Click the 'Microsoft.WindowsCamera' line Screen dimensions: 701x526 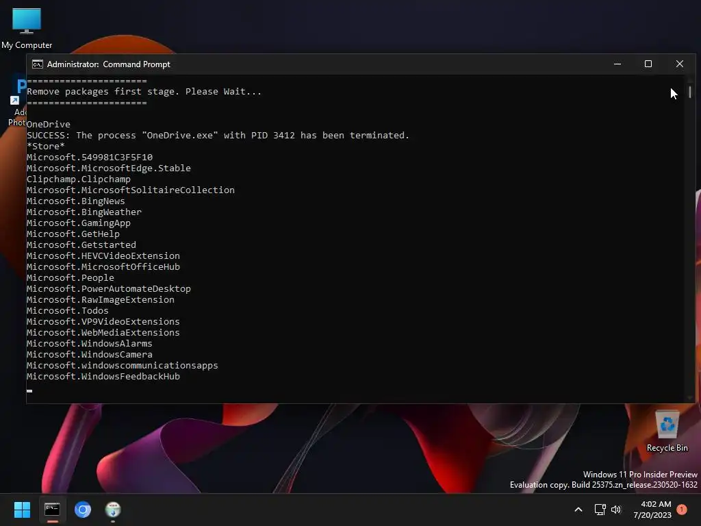(90, 355)
